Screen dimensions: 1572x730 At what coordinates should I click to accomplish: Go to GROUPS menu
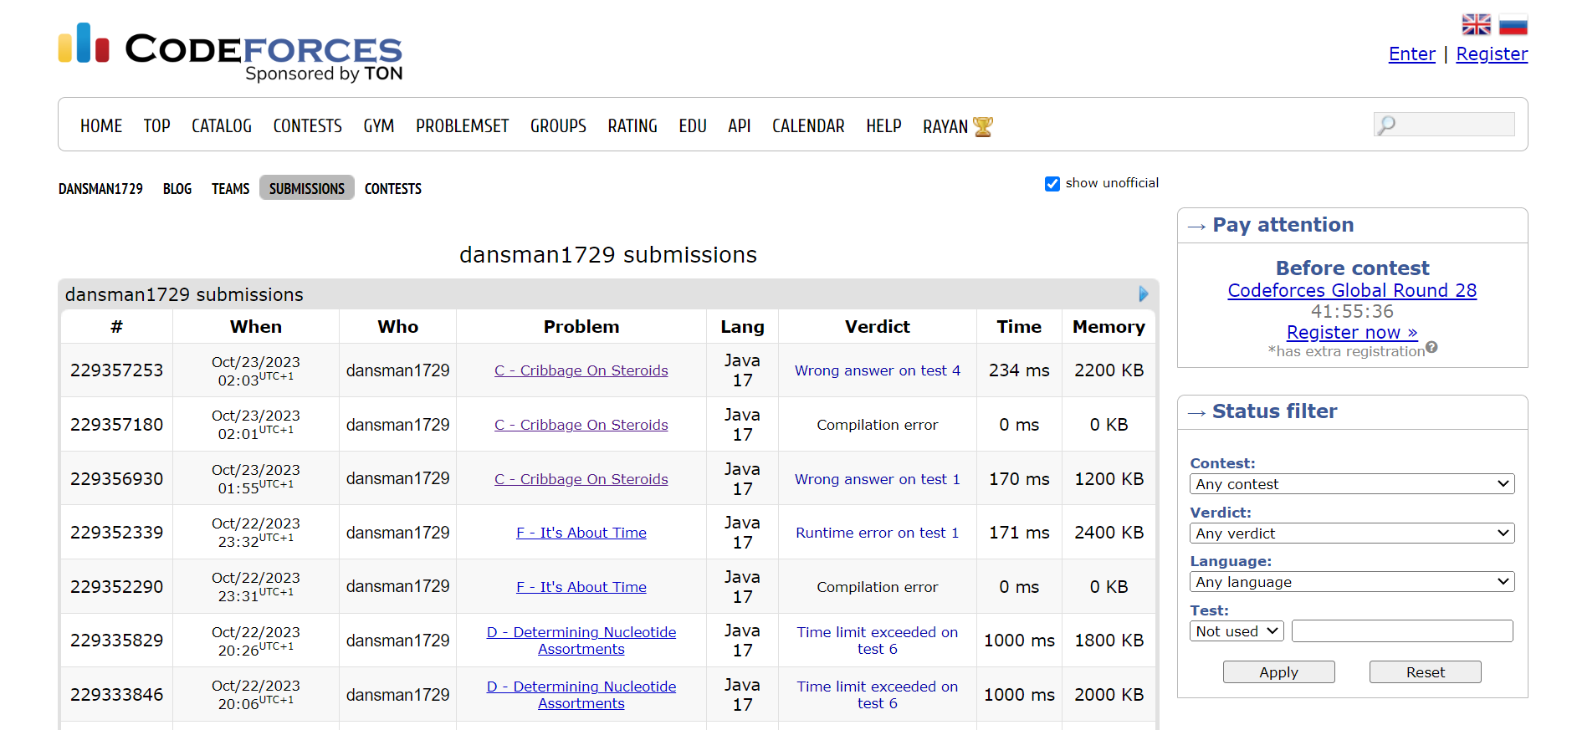click(558, 126)
